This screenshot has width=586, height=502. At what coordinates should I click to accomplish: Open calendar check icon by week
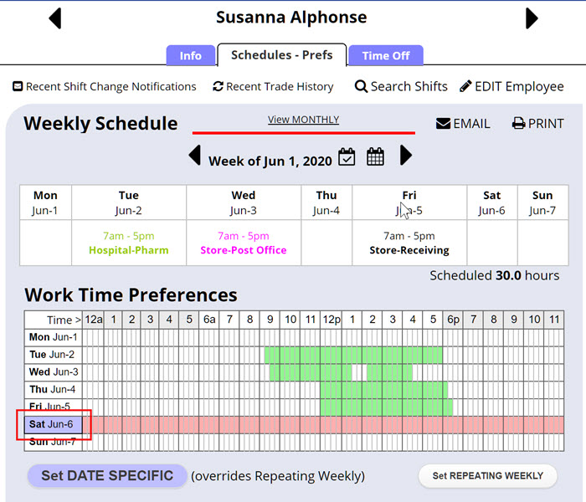pos(347,156)
